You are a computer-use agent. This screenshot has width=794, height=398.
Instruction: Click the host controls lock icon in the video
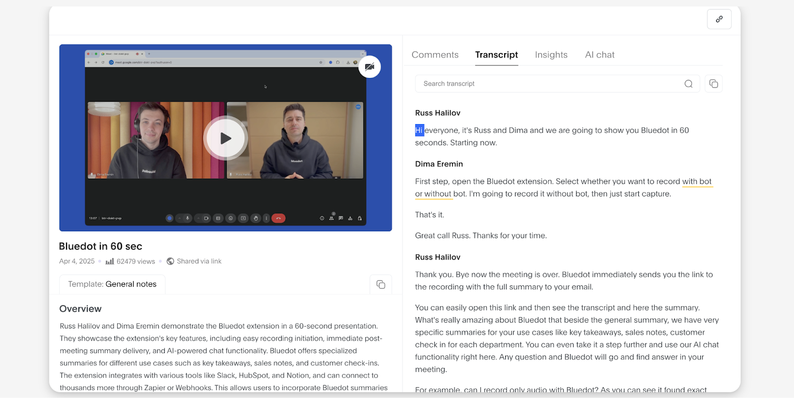(360, 218)
